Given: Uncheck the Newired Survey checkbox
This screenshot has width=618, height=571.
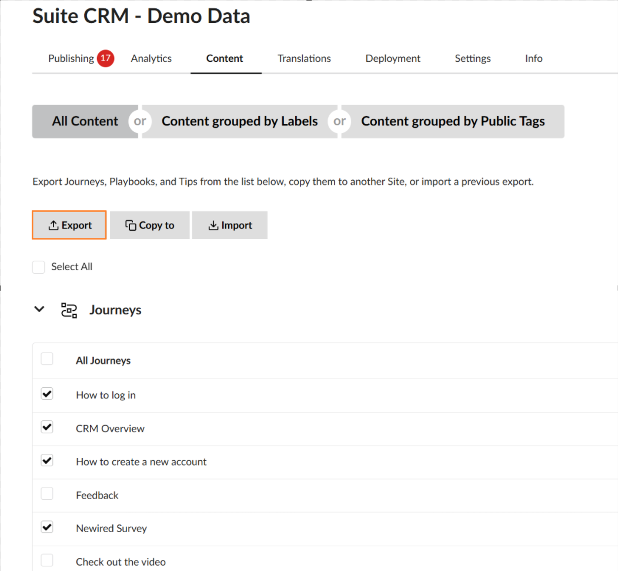Looking at the screenshot, I should [47, 527].
